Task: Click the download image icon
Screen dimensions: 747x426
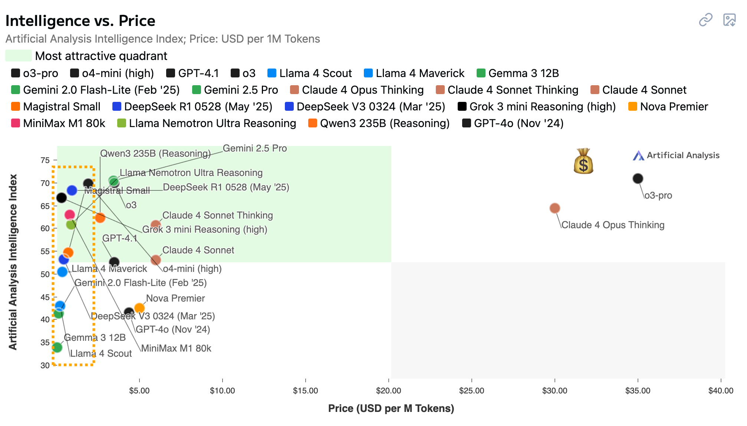Action: tap(729, 20)
